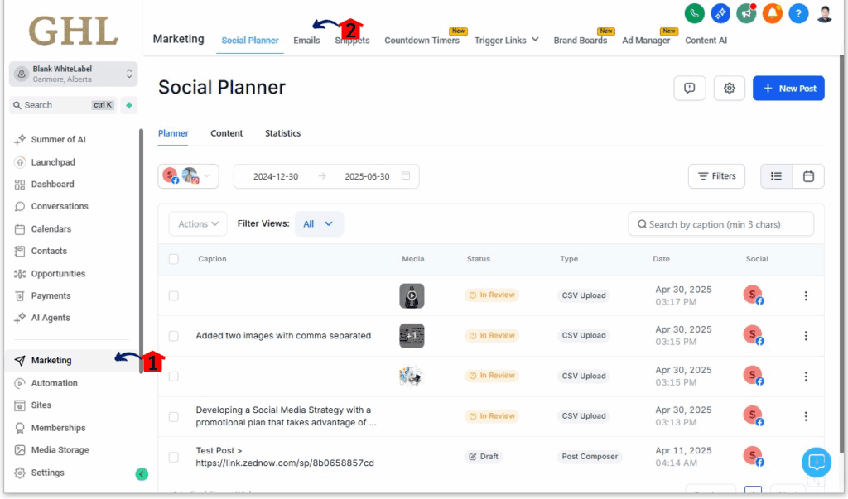Open three-dot menu for Test Post row
This screenshot has width=848, height=499.
click(x=806, y=457)
